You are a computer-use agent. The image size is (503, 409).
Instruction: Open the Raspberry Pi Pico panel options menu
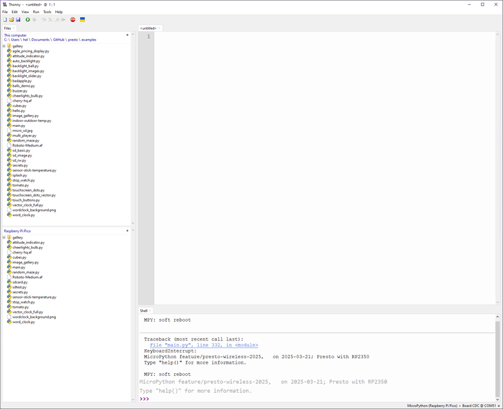127,231
